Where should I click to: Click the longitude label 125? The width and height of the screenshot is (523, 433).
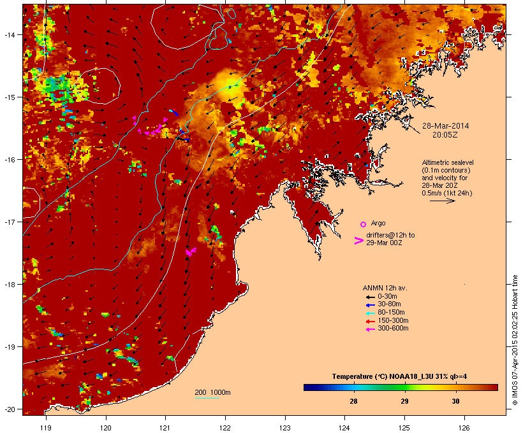(404, 427)
